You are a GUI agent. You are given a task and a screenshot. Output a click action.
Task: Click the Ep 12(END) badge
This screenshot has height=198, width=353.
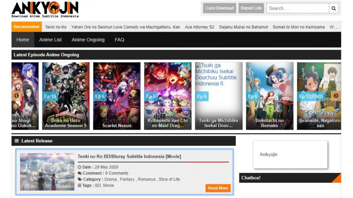tap(311, 97)
